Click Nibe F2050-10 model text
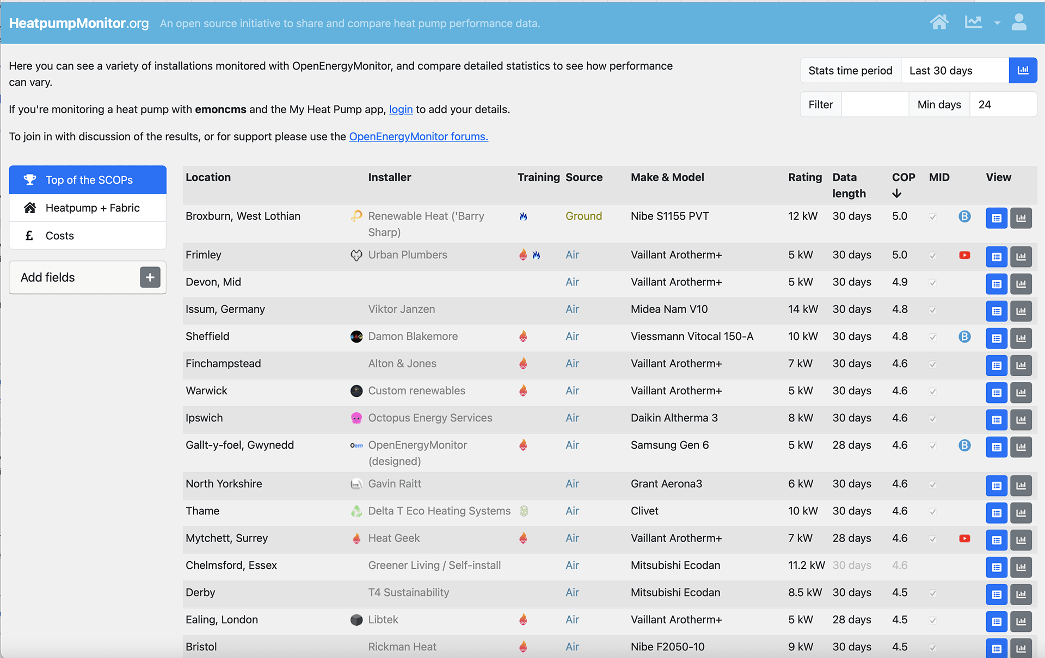 click(668, 647)
